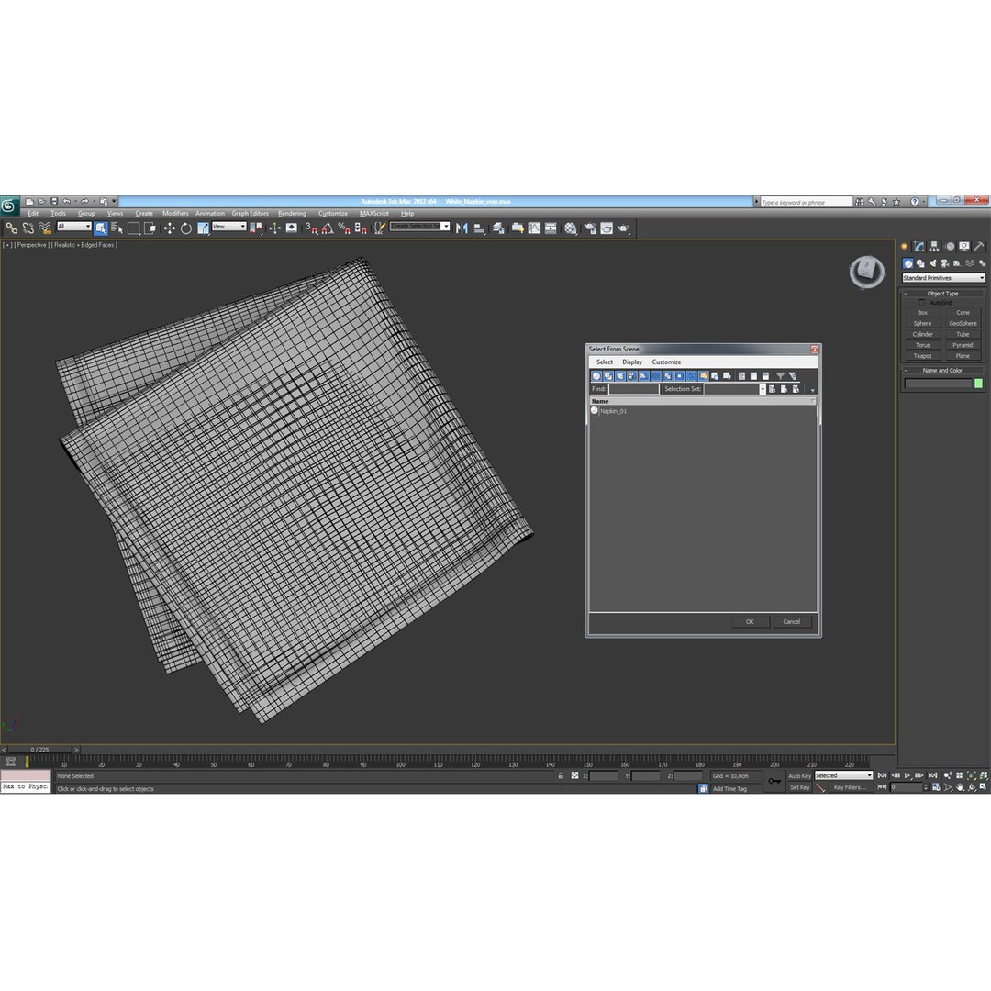
Task: Open the 'View' reference coordinate dropdown
Action: (228, 227)
